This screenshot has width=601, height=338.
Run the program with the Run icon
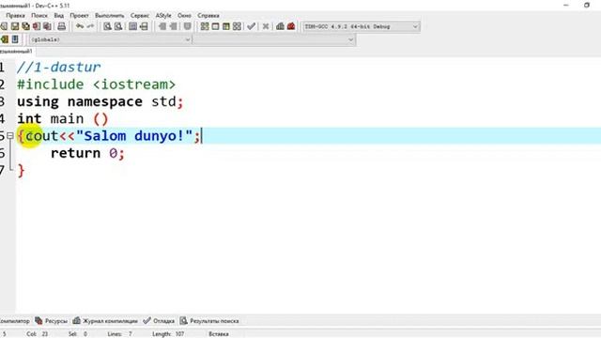coord(215,26)
